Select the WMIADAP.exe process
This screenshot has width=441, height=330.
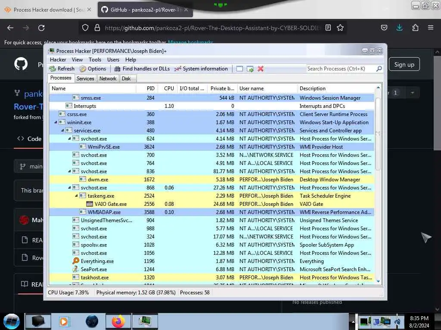tap(211, 212)
